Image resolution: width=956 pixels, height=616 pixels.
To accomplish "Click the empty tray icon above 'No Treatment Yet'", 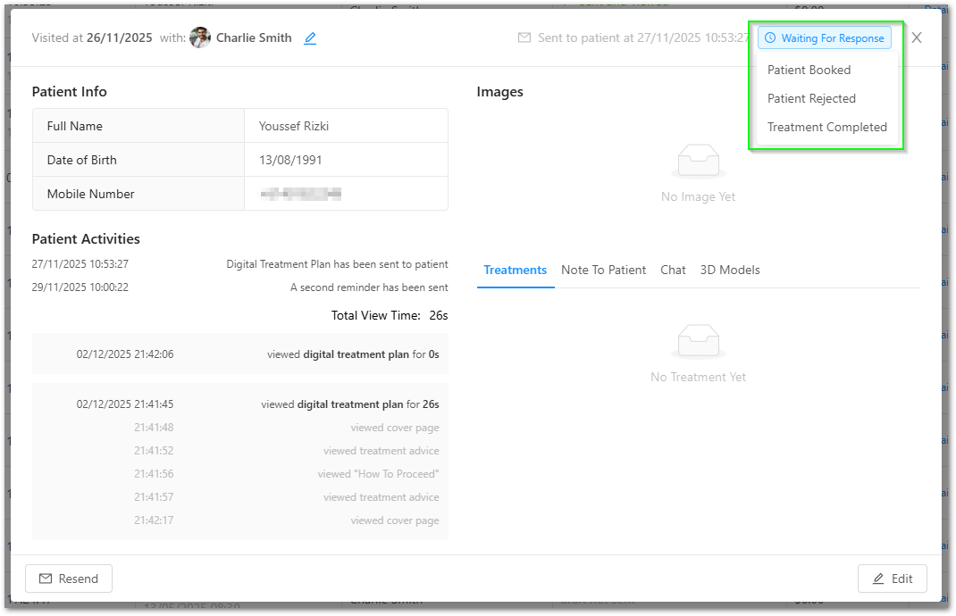I will point(698,341).
